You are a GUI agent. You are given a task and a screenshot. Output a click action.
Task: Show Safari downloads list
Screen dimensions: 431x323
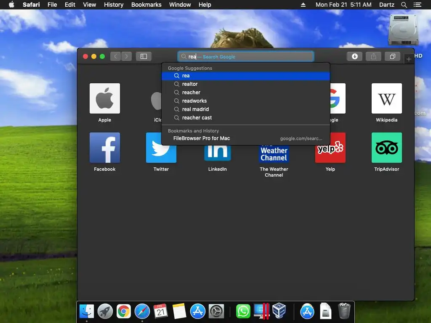point(354,56)
